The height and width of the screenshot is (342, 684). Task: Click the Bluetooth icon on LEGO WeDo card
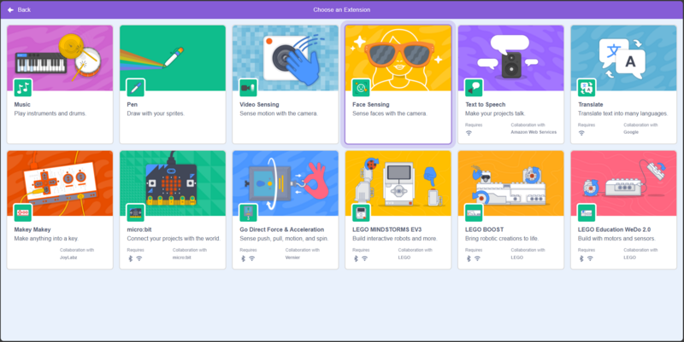pos(581,258)
